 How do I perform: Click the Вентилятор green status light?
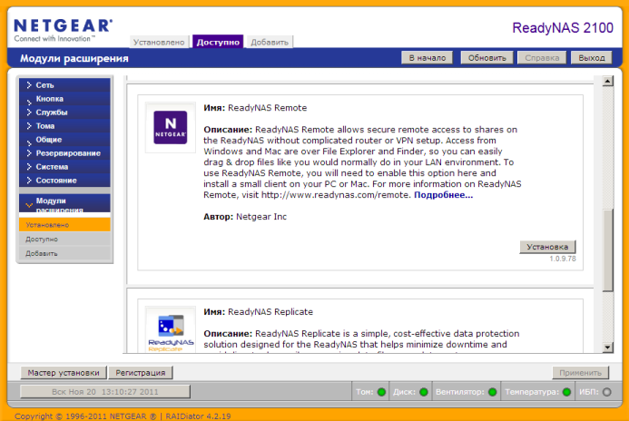(493, 392)
